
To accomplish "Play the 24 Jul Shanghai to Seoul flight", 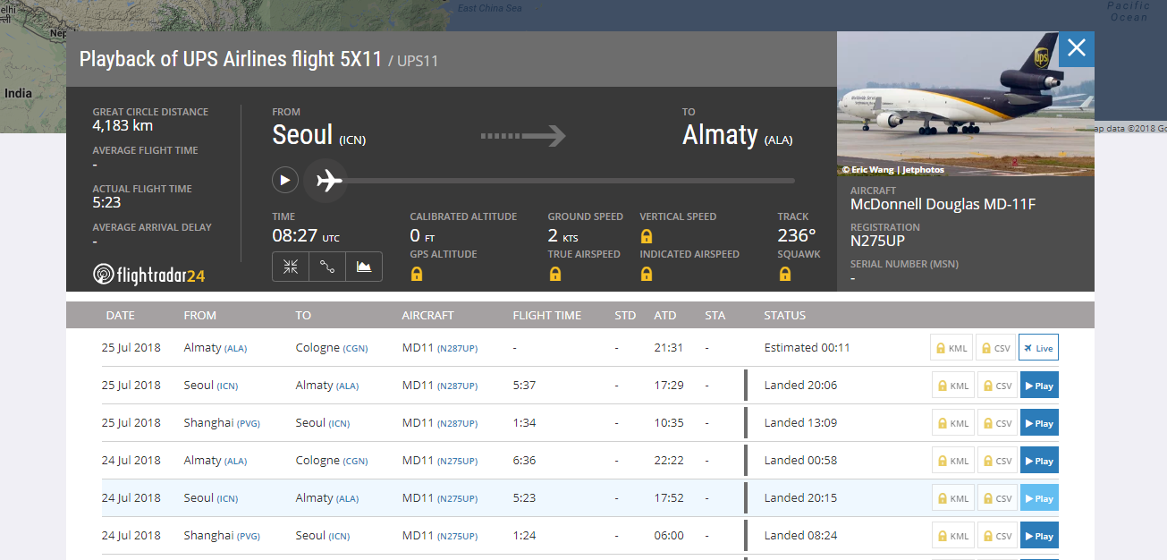I will 1039,536.
